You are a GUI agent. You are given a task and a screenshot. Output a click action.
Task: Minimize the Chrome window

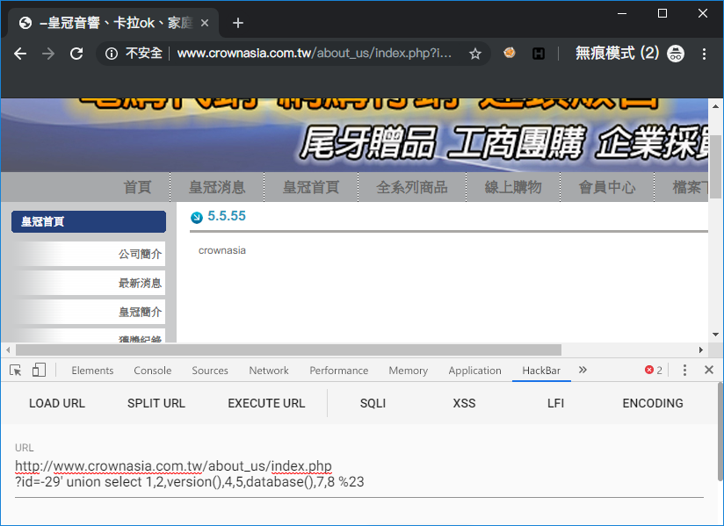[x=622, y=13]
